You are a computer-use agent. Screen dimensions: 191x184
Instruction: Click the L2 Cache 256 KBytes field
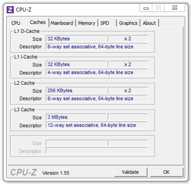pos(76,90)
